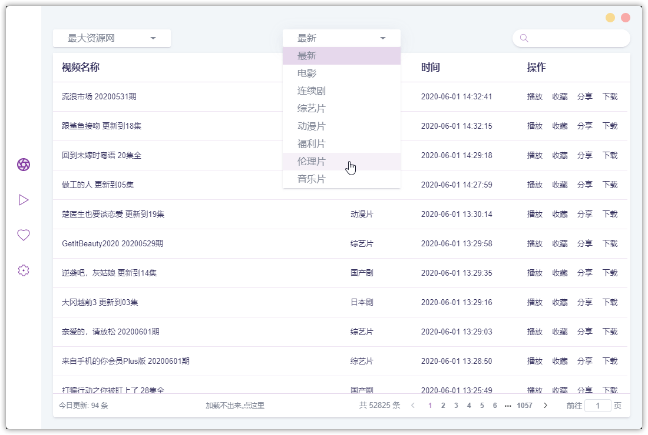This screenshot has width=648, height=435.
Task: Jump to page 1057 in pagination
Action: coord(524,406)
